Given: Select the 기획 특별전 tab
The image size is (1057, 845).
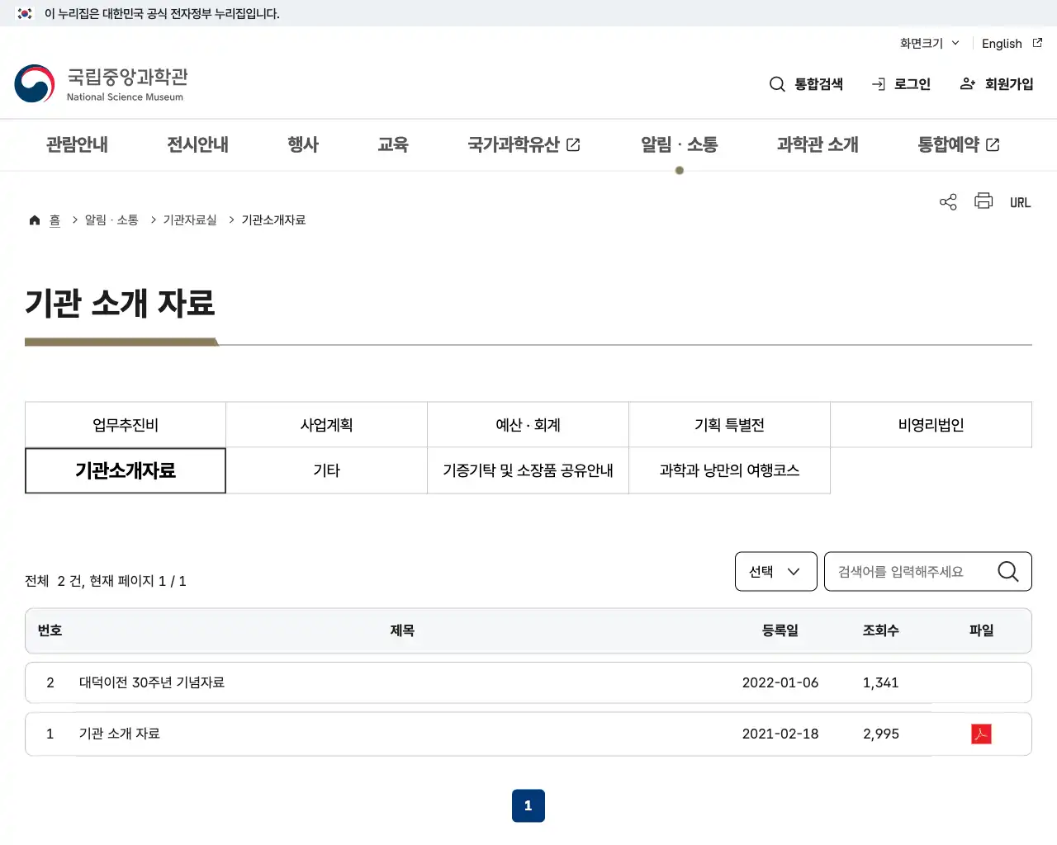Looking at the screenshot, I should (729, 424).
